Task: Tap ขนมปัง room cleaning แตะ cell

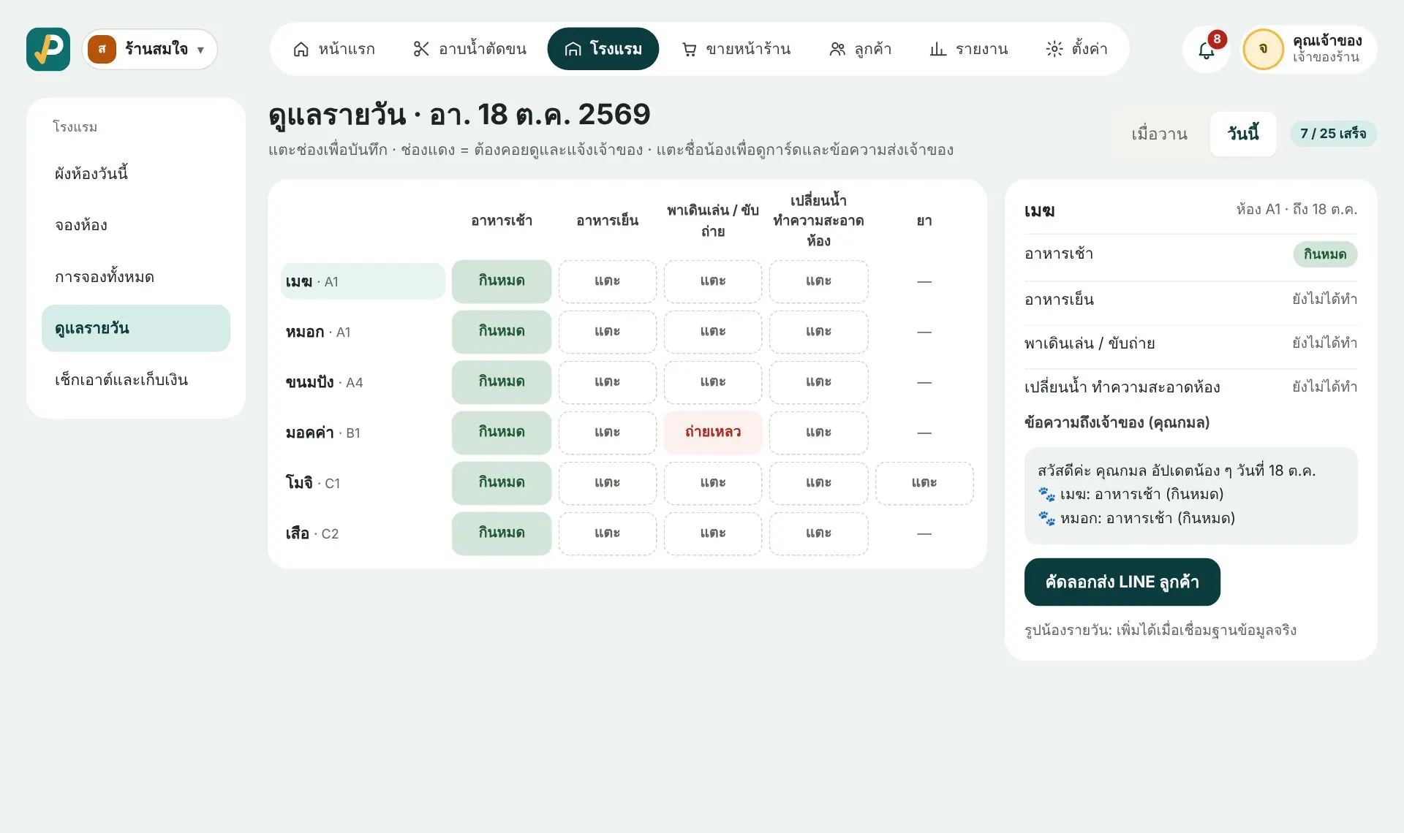Action: click(818, 382)
